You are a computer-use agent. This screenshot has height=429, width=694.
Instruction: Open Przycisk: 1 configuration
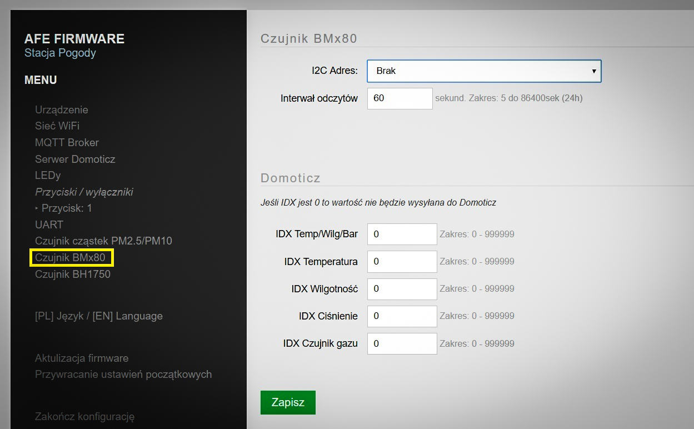click(x=67, y=208)
